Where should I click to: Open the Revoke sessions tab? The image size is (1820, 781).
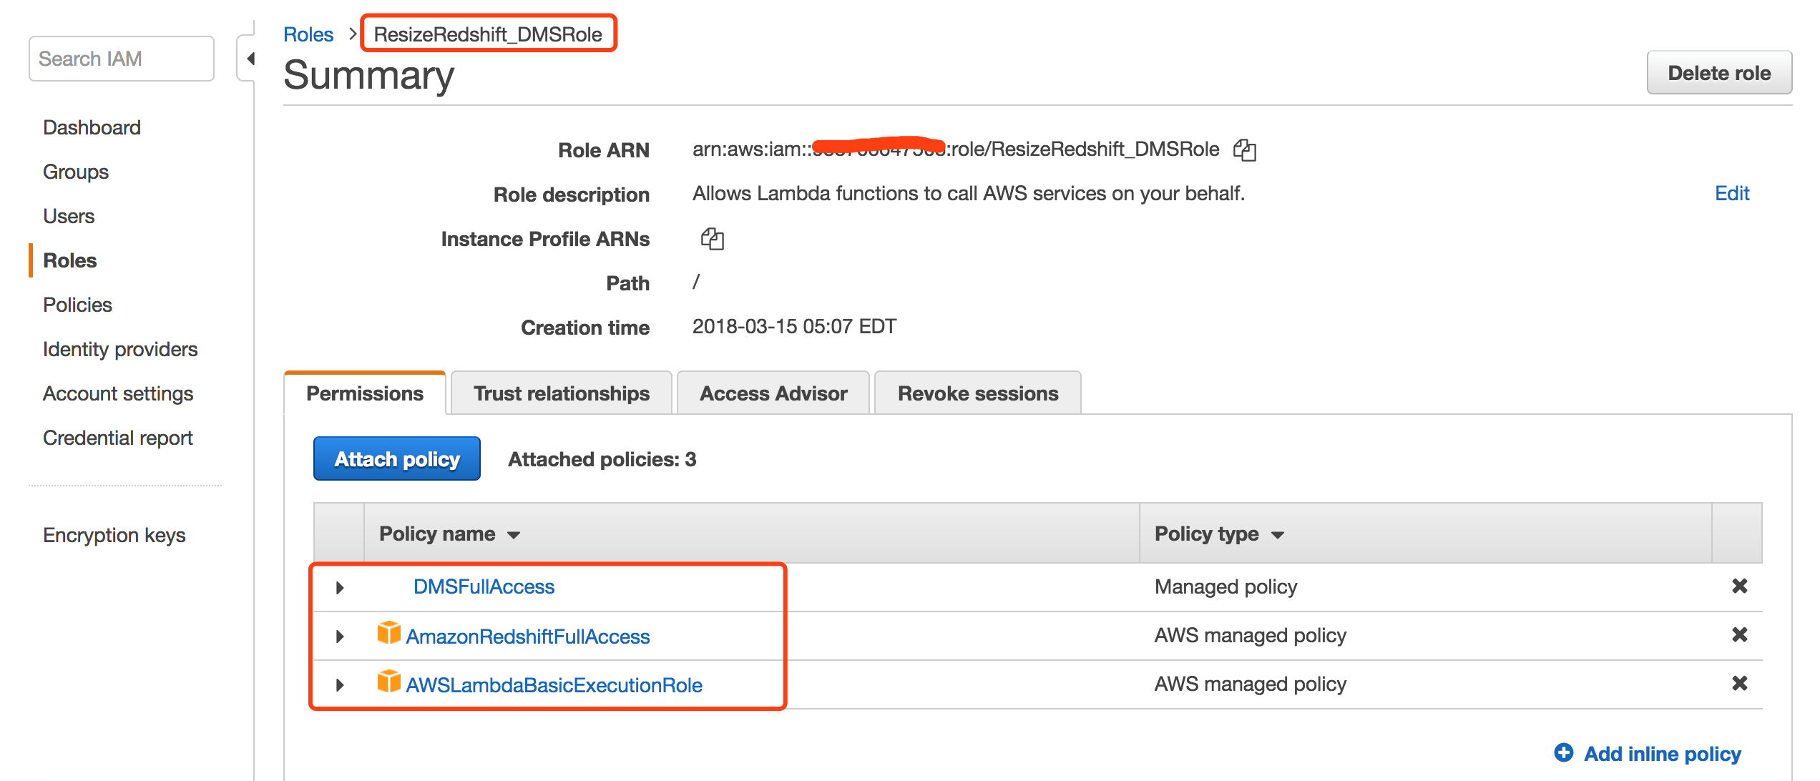pyautogui.click(x=977, y=393)
